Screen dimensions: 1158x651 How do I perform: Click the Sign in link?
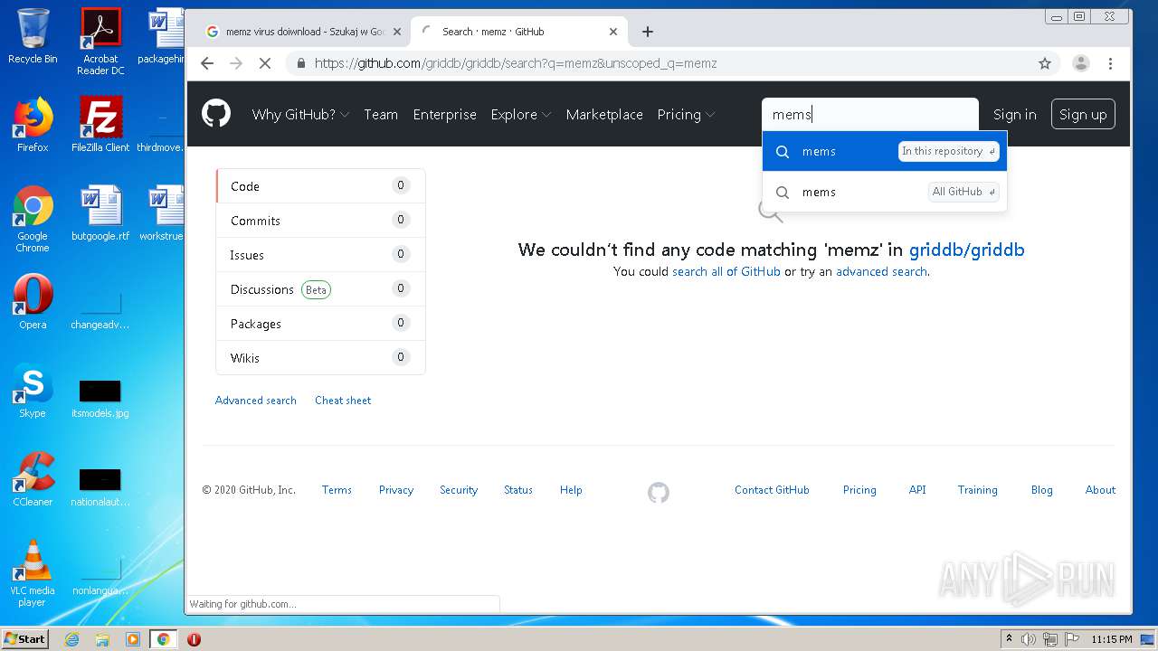[1014, 115]
